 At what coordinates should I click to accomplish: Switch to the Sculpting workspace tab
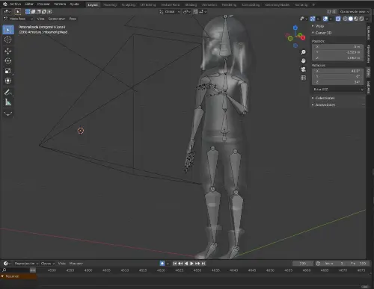click(x=129, y=4)
